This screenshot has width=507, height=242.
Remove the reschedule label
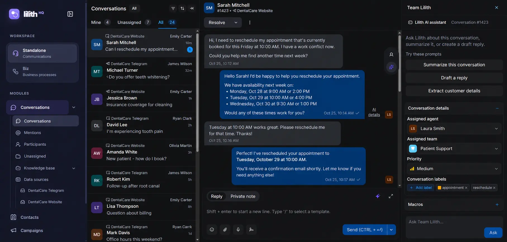click(x=494, y=188)
